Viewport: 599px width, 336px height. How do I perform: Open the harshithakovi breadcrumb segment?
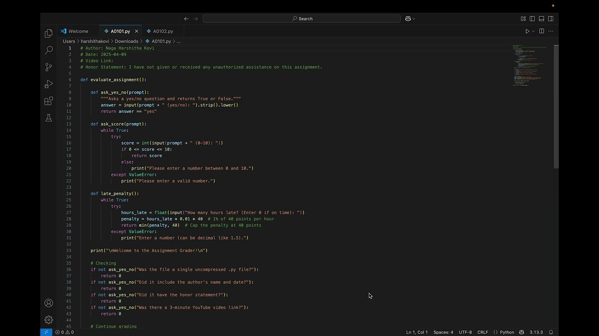(x=95, y=41)
